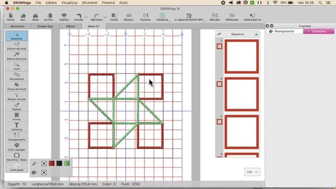Open the Color manager tool
This screenshot has height=189, width=336.
pos(16,147)
